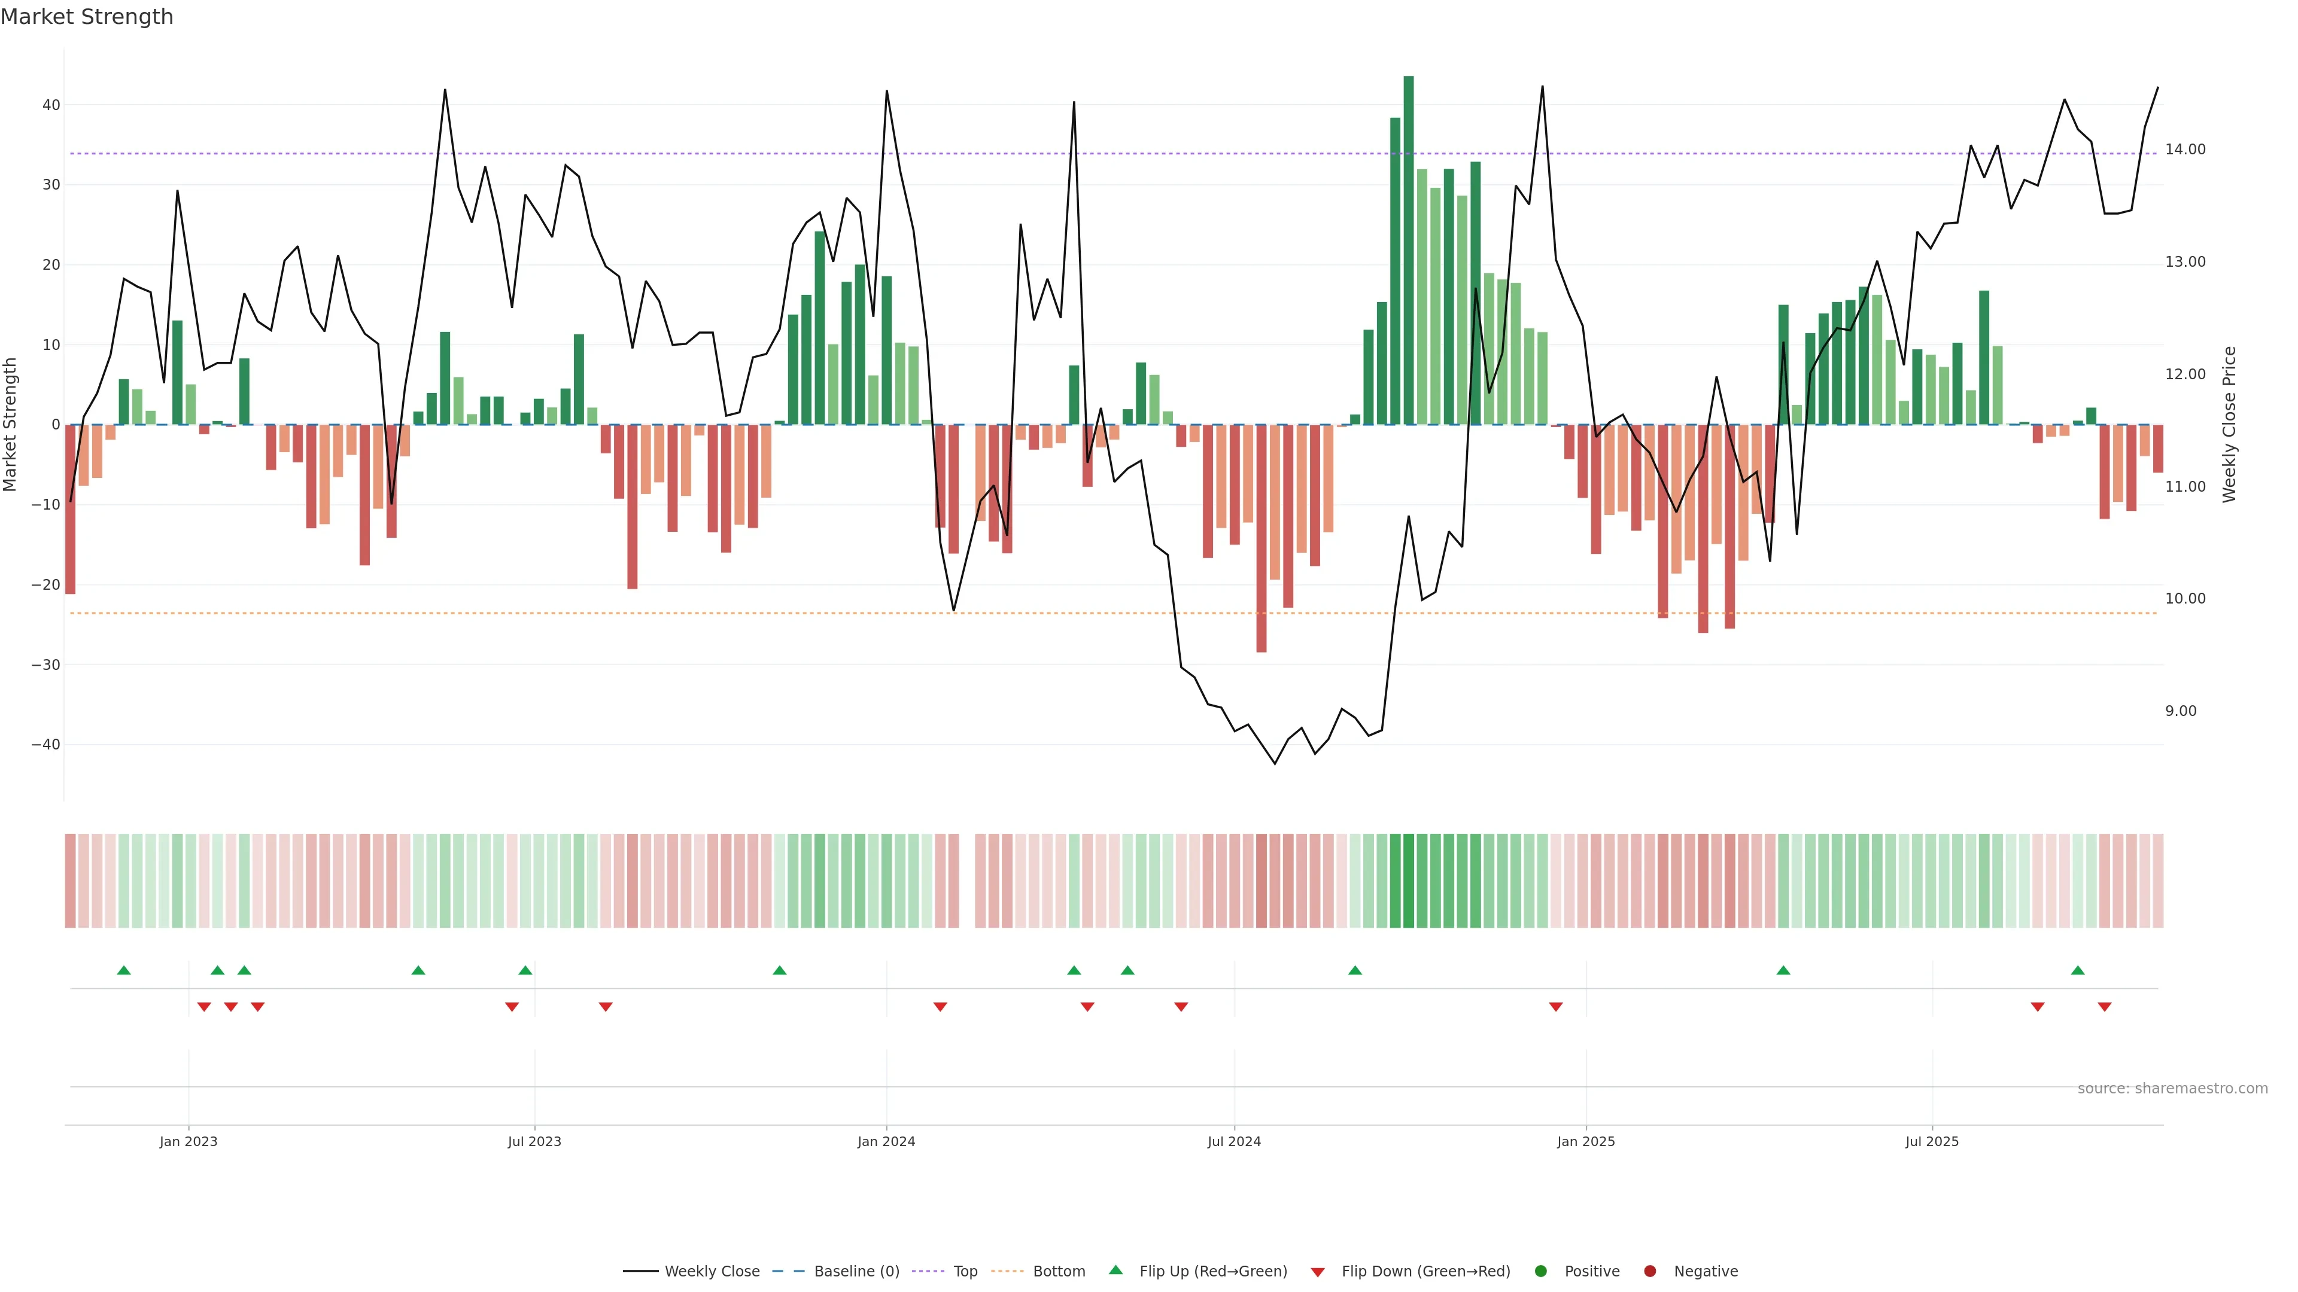The image size is (2298, 1292).
Task: Click the first red flip-down triangle marker
Action: 204,1007
